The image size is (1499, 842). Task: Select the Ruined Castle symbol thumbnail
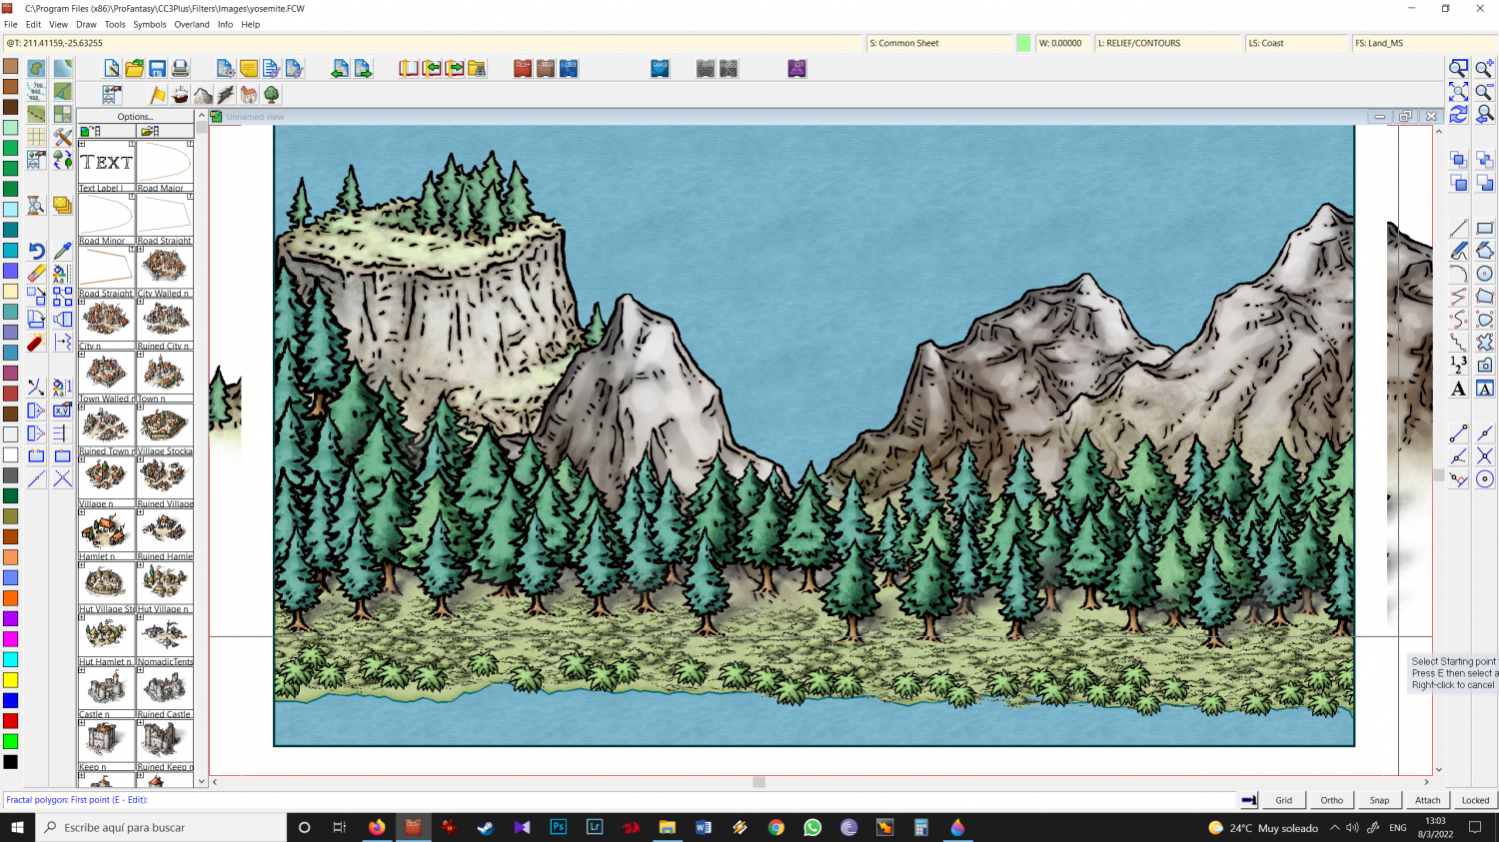(165, 691)
